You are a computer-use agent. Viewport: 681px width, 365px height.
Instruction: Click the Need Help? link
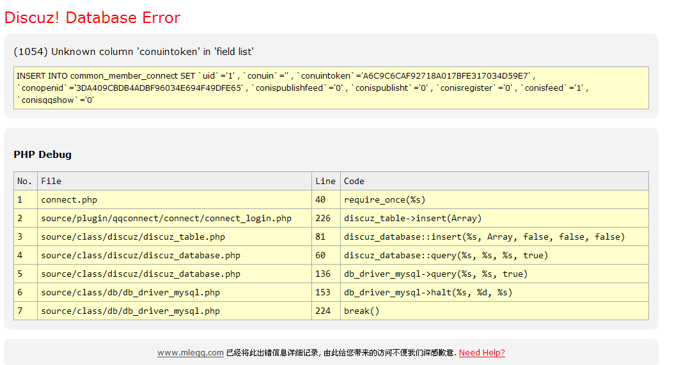tap(481, 352)
